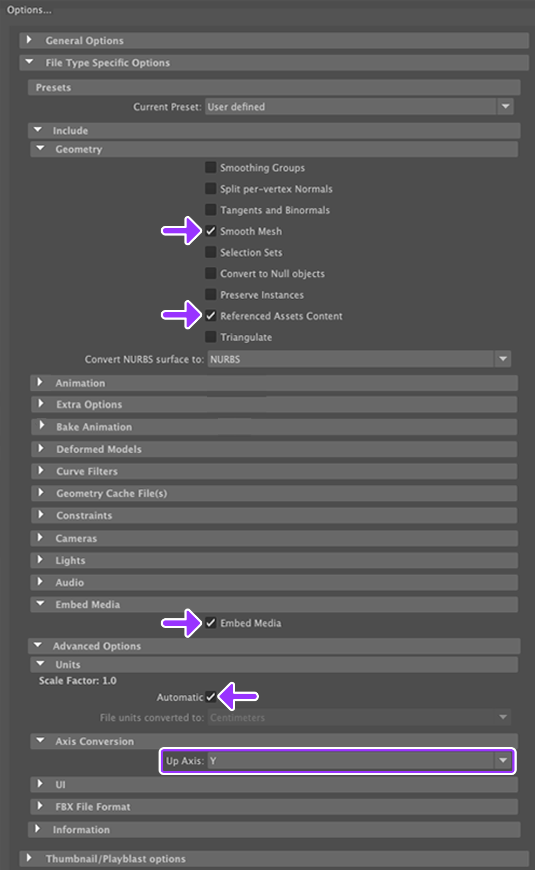535x870 pixels.
Task: Expand the Animation section
Action: point(274,383)
